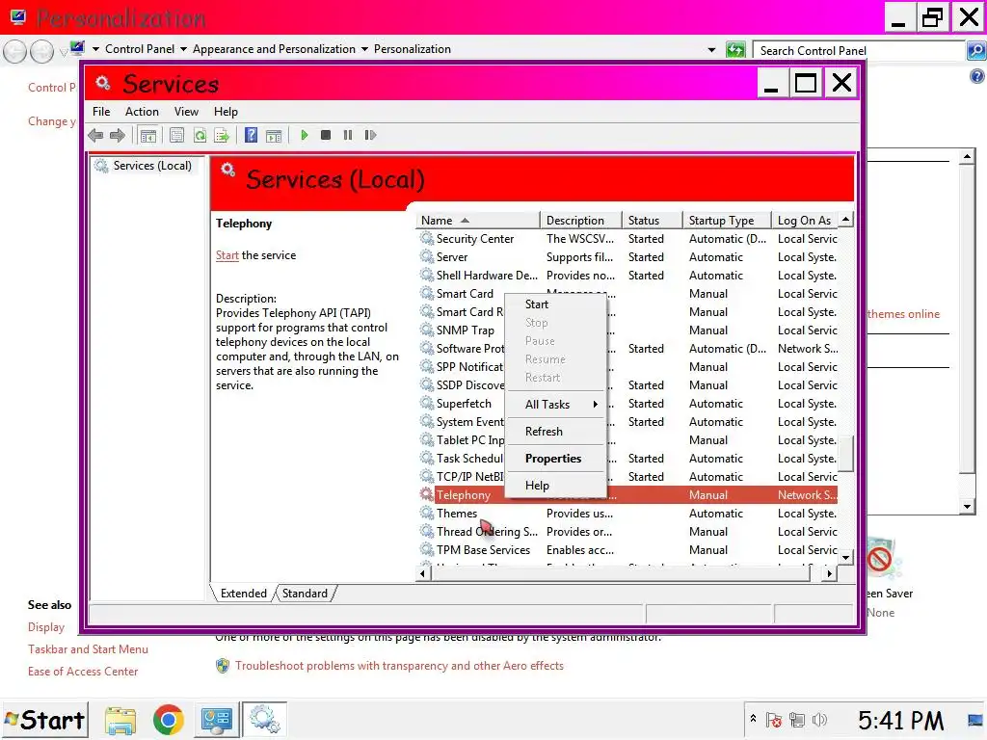
Task: Click the Start button on the taskbar
Action: point(44,720)
